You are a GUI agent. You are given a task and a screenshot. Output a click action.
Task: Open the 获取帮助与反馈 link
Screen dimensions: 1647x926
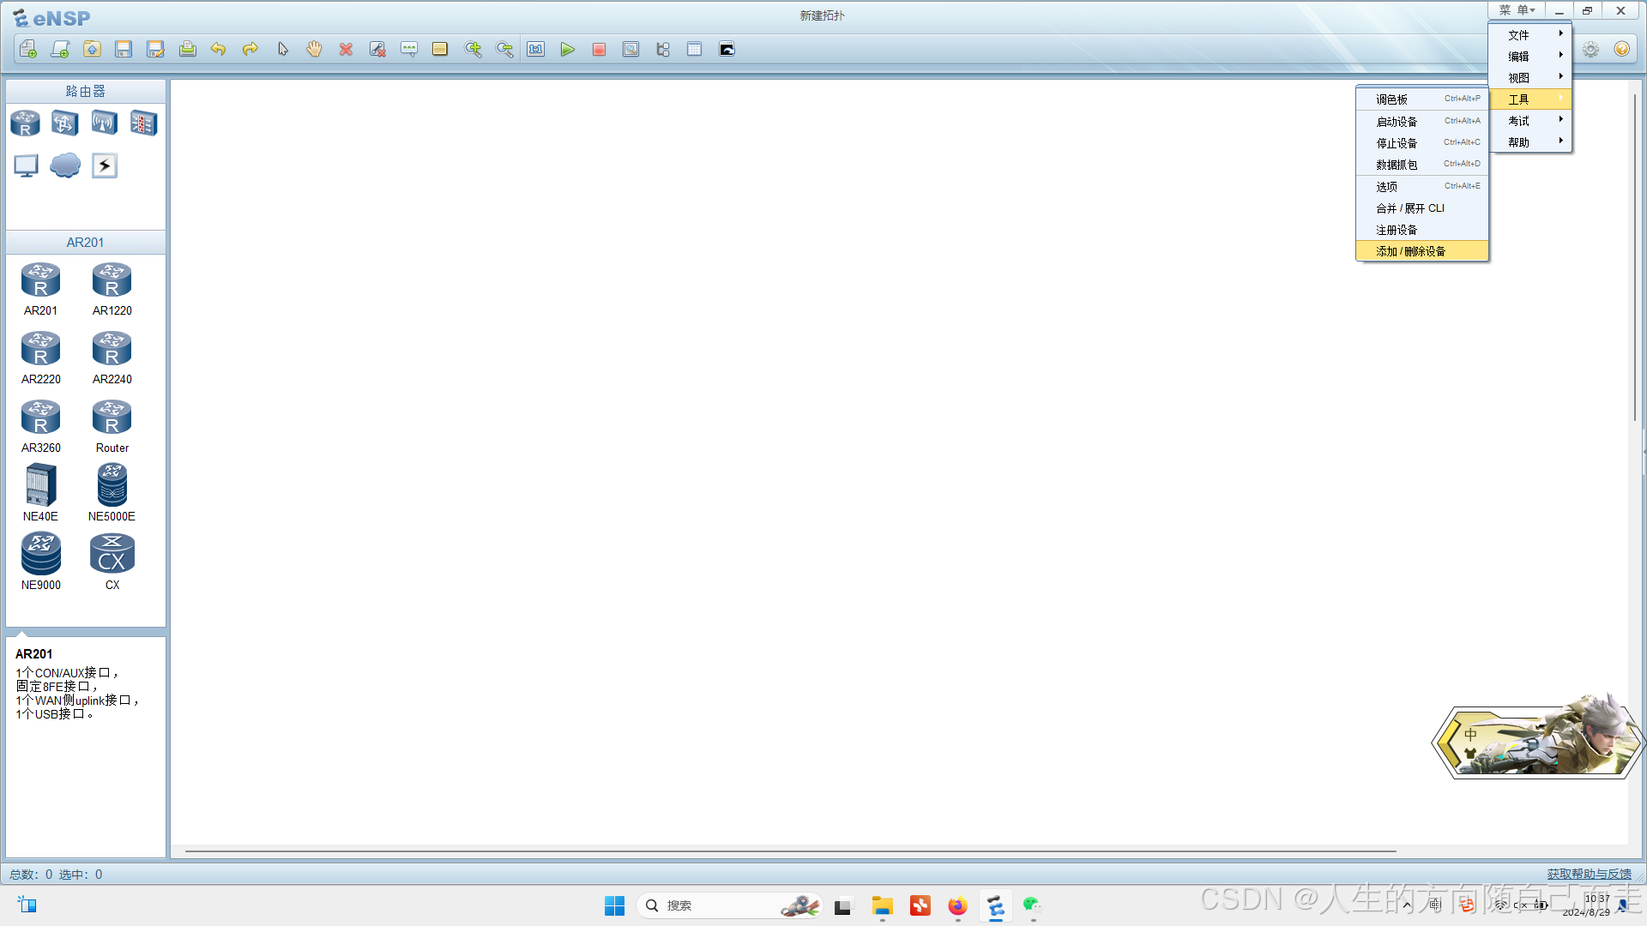pos(1589,874)
